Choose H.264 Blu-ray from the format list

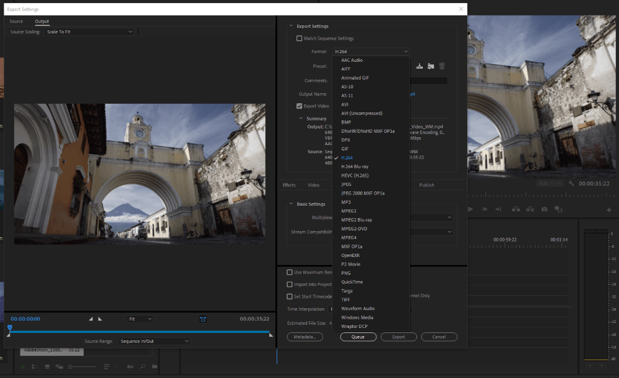point(371,167)
